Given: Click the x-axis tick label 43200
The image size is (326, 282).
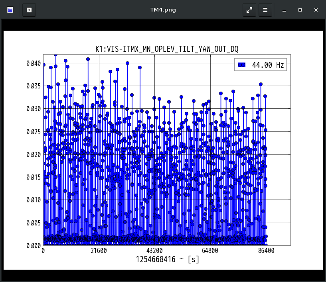Looking at the screenshot, I should [154, 251].
